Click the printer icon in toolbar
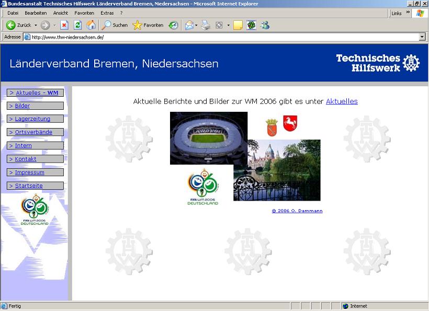429x311 pixels. [206, 25]
